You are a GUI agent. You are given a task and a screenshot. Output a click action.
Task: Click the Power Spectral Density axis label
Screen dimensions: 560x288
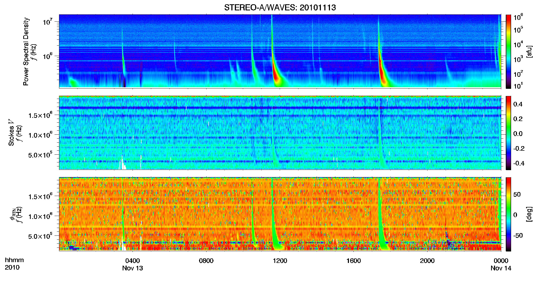(26, 51)
